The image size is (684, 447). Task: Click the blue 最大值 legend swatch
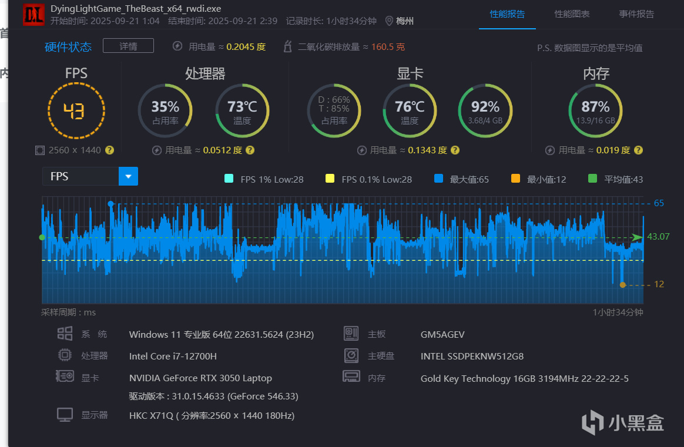(438, 179)
